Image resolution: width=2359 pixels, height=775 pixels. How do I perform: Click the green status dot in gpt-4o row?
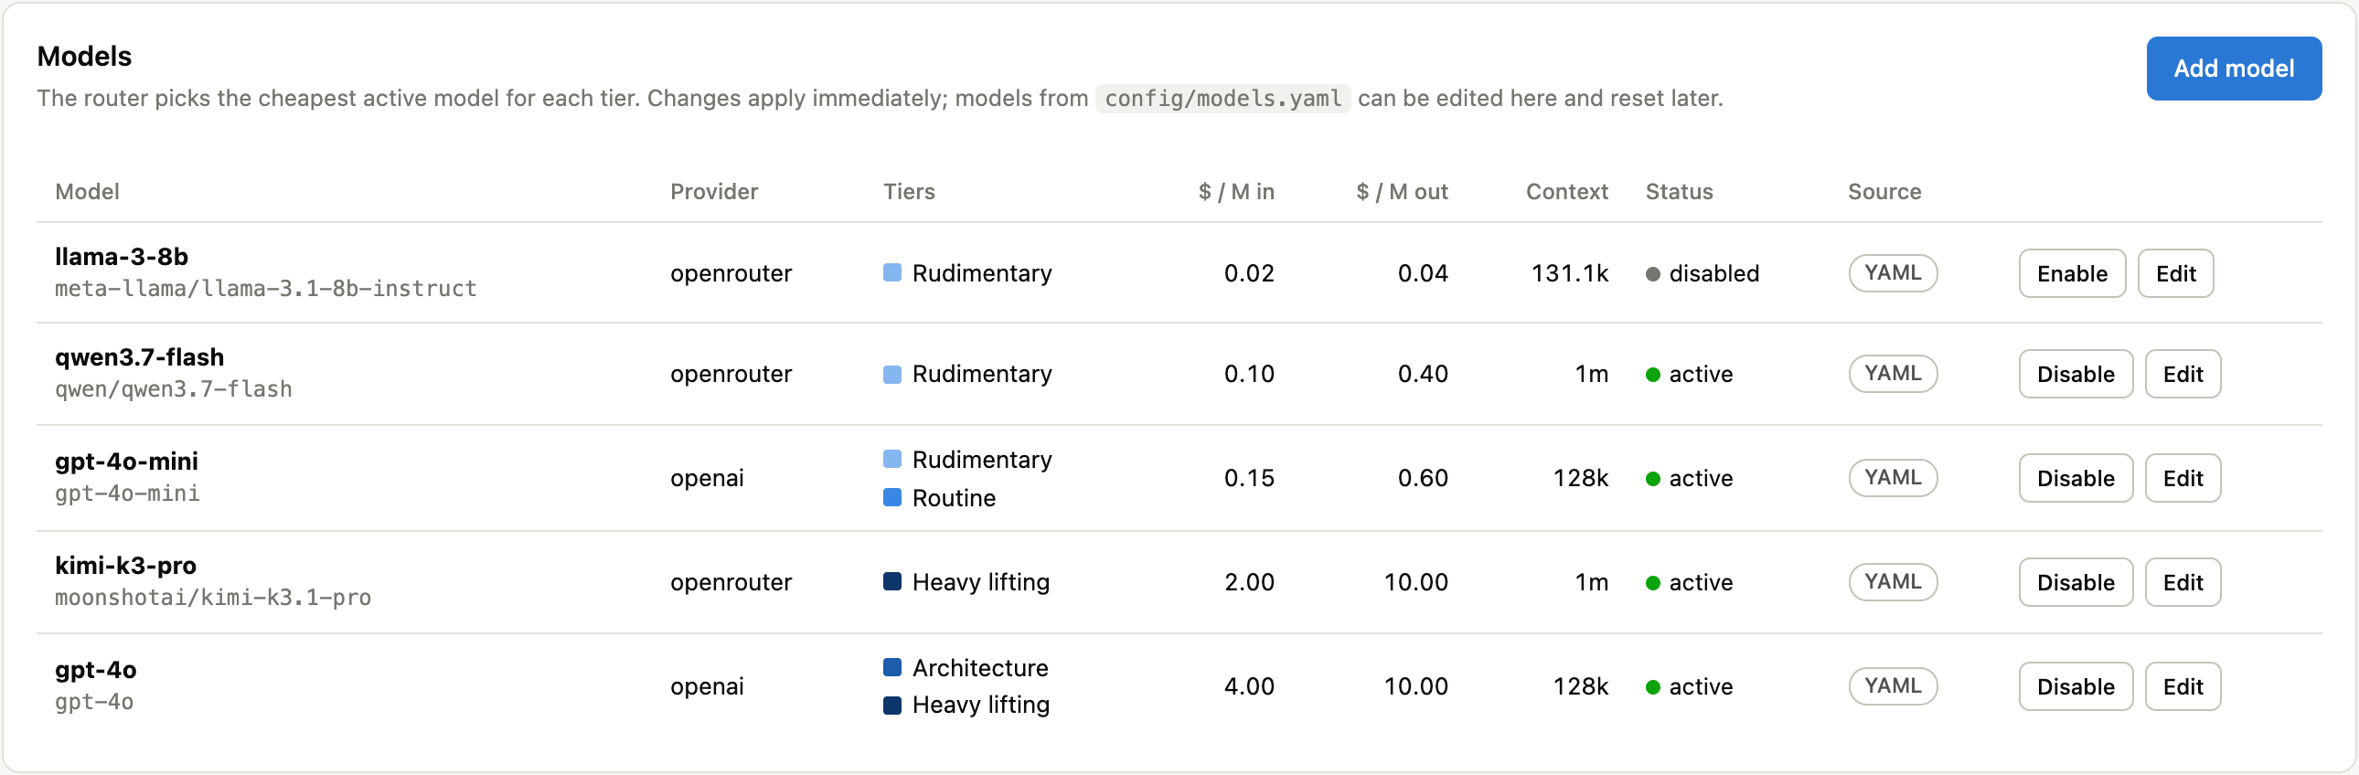coord(1652,688)
